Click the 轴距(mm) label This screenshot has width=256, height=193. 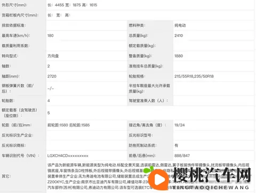[x=11, y=76]
